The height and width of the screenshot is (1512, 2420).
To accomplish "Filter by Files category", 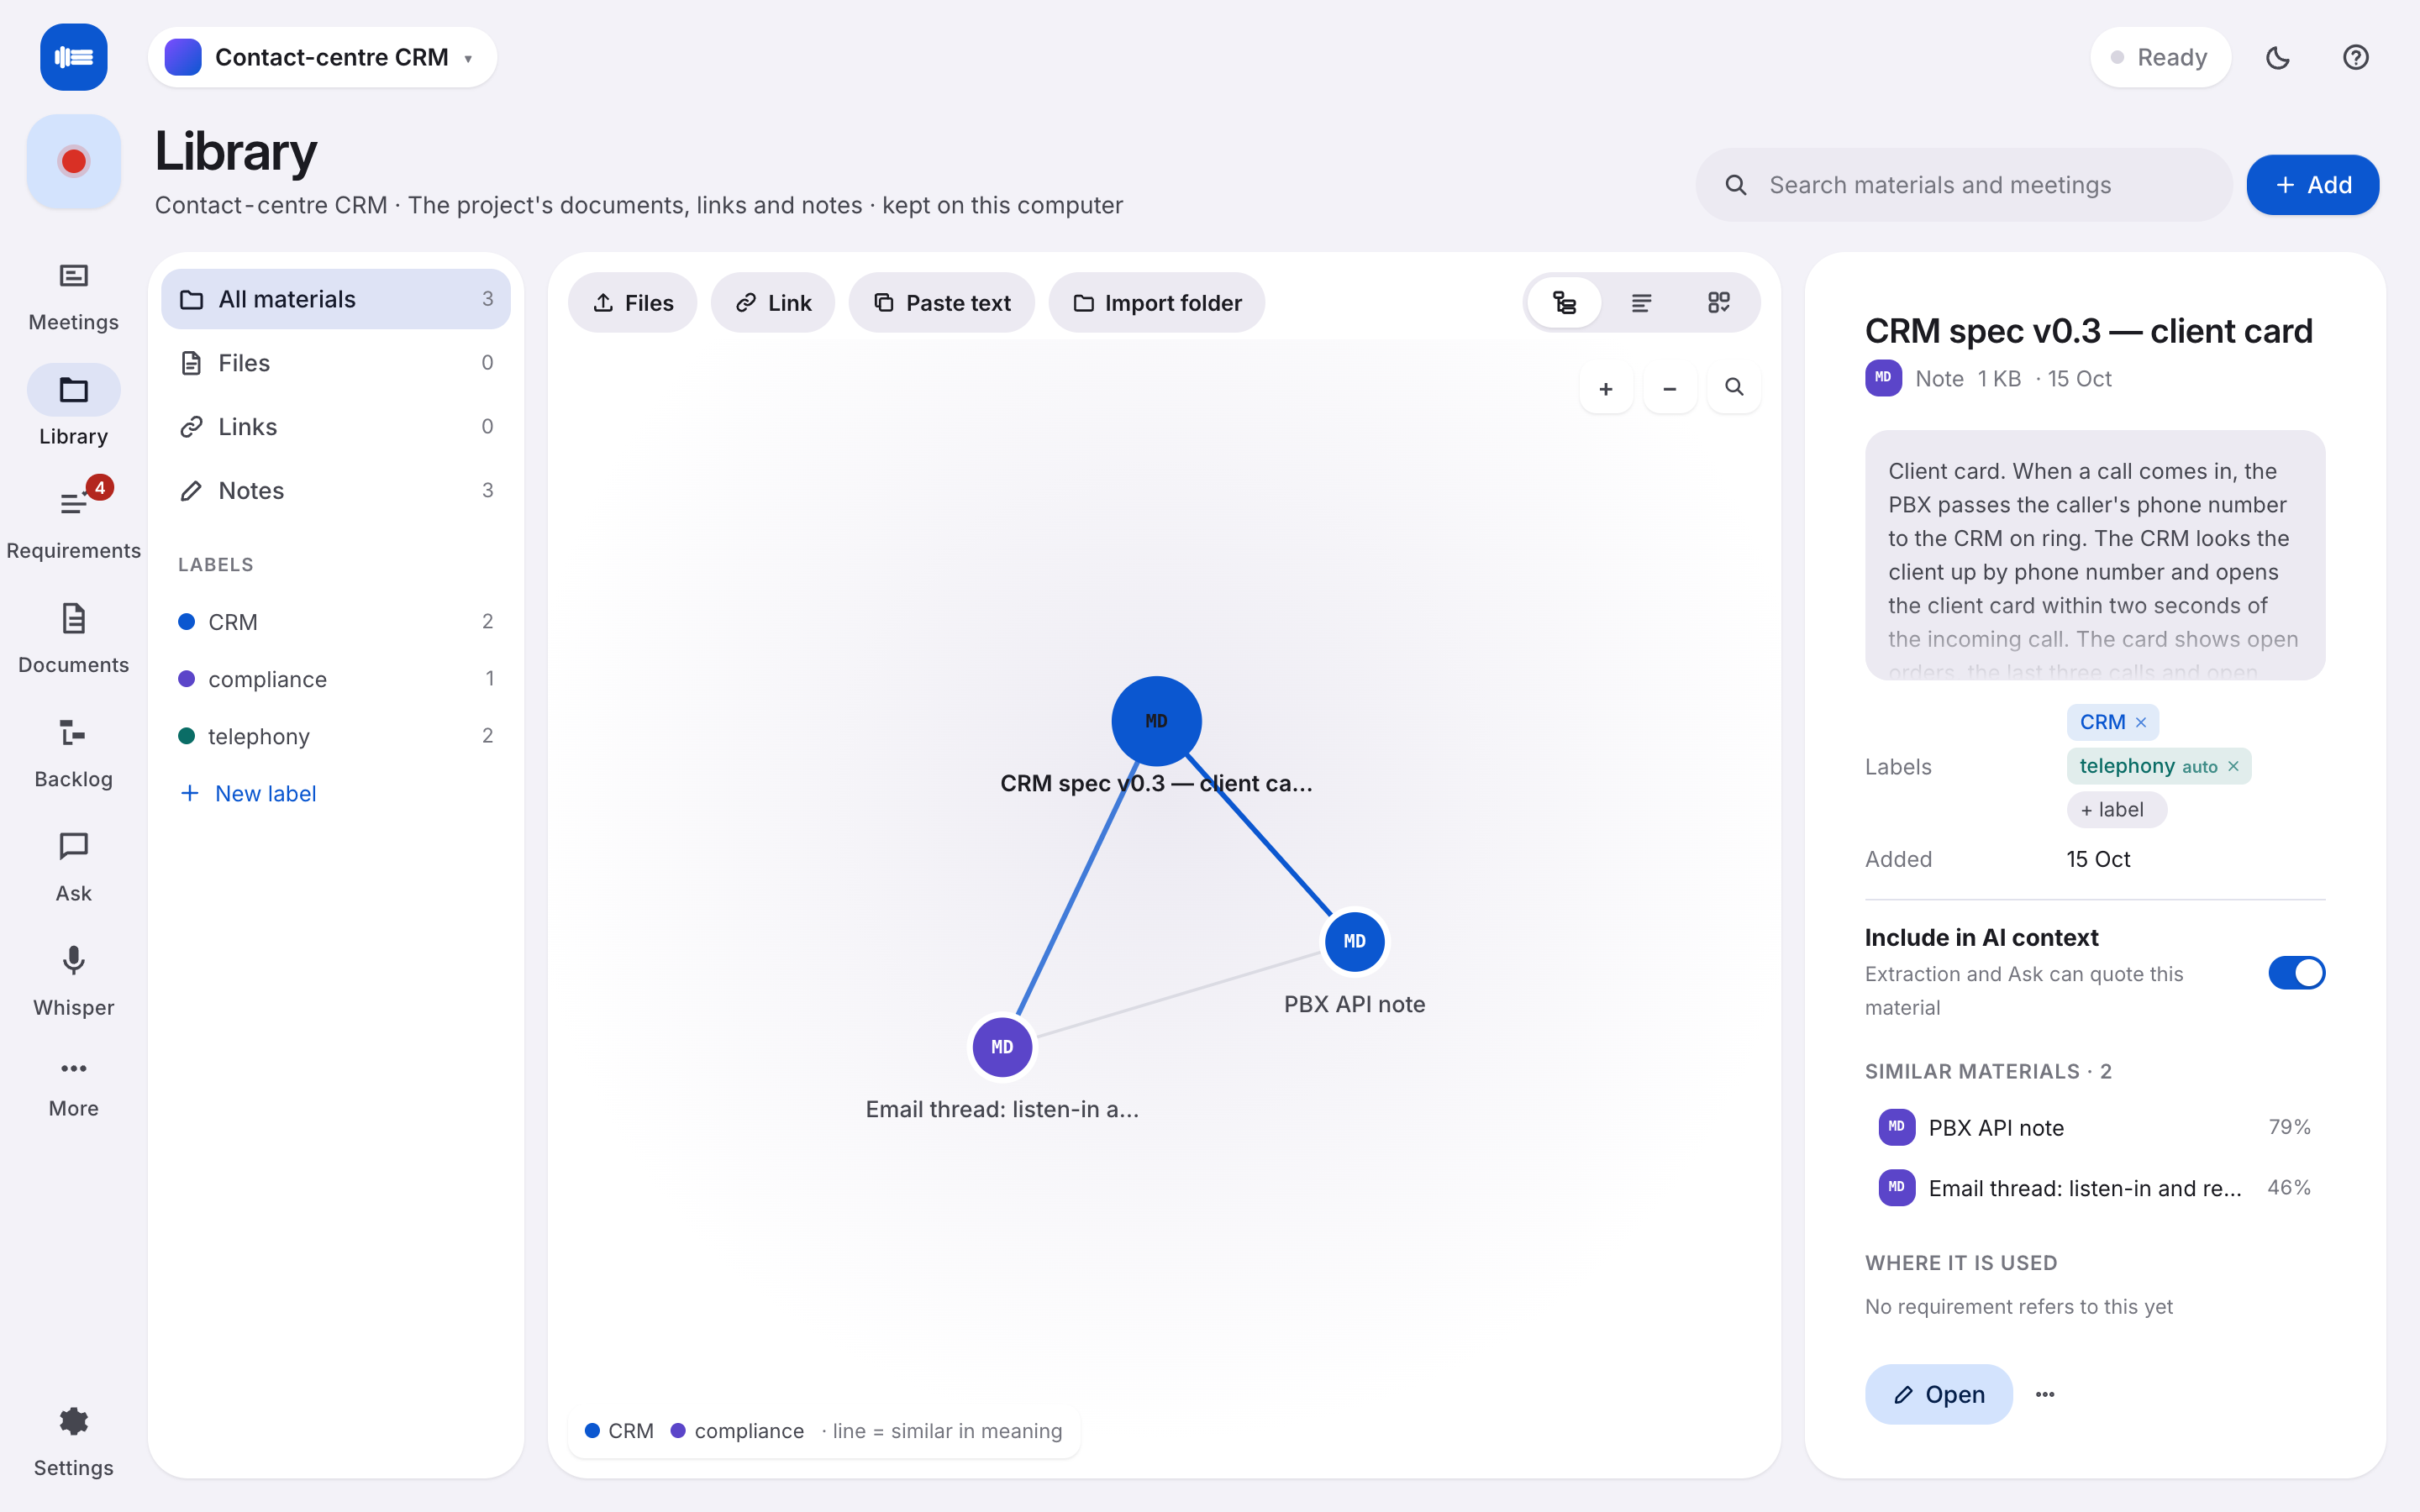I will pyautogui.click(x=336, y=363).
